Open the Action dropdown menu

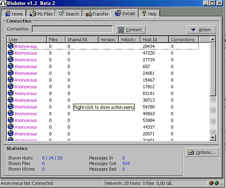pos(201,30)
